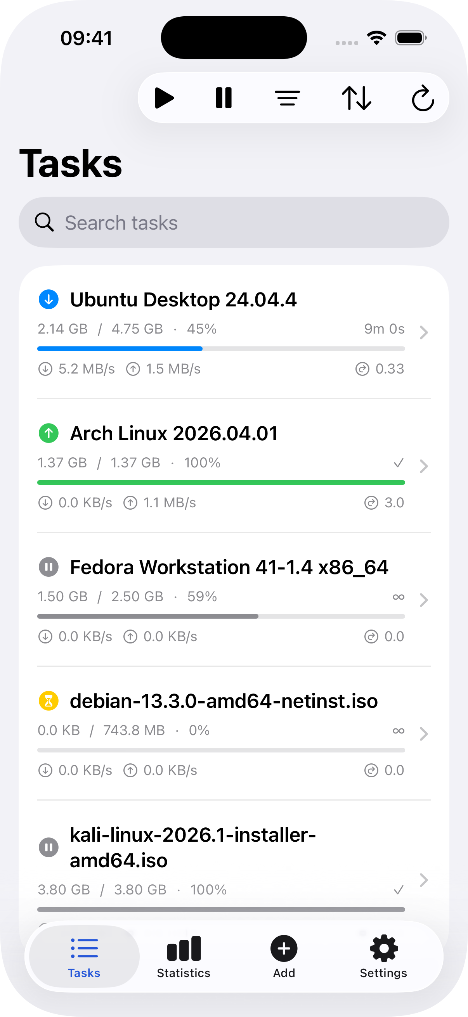This screenshot has width=468, height=1017.
Task: Tap the pause all toolbar icon
Action: pyautogui.click(x=224, y=98)
